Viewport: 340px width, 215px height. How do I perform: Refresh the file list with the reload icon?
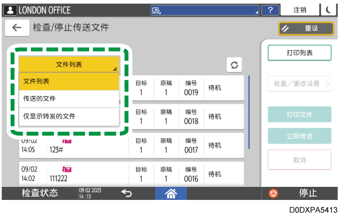tap(234, 65)
